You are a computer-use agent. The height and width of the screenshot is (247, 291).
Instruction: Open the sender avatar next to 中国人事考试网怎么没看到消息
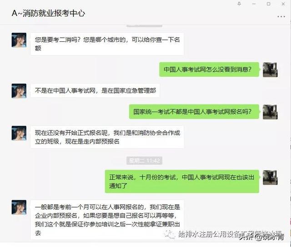[x=270, y=70]
